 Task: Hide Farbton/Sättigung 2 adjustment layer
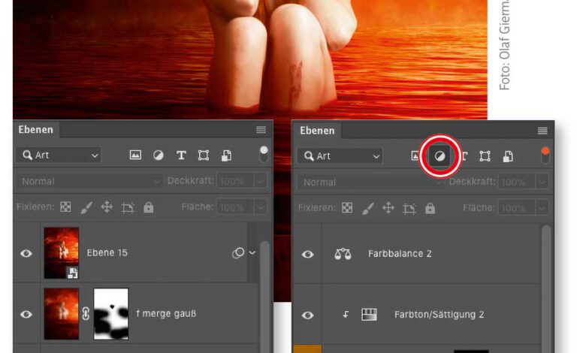307,315
